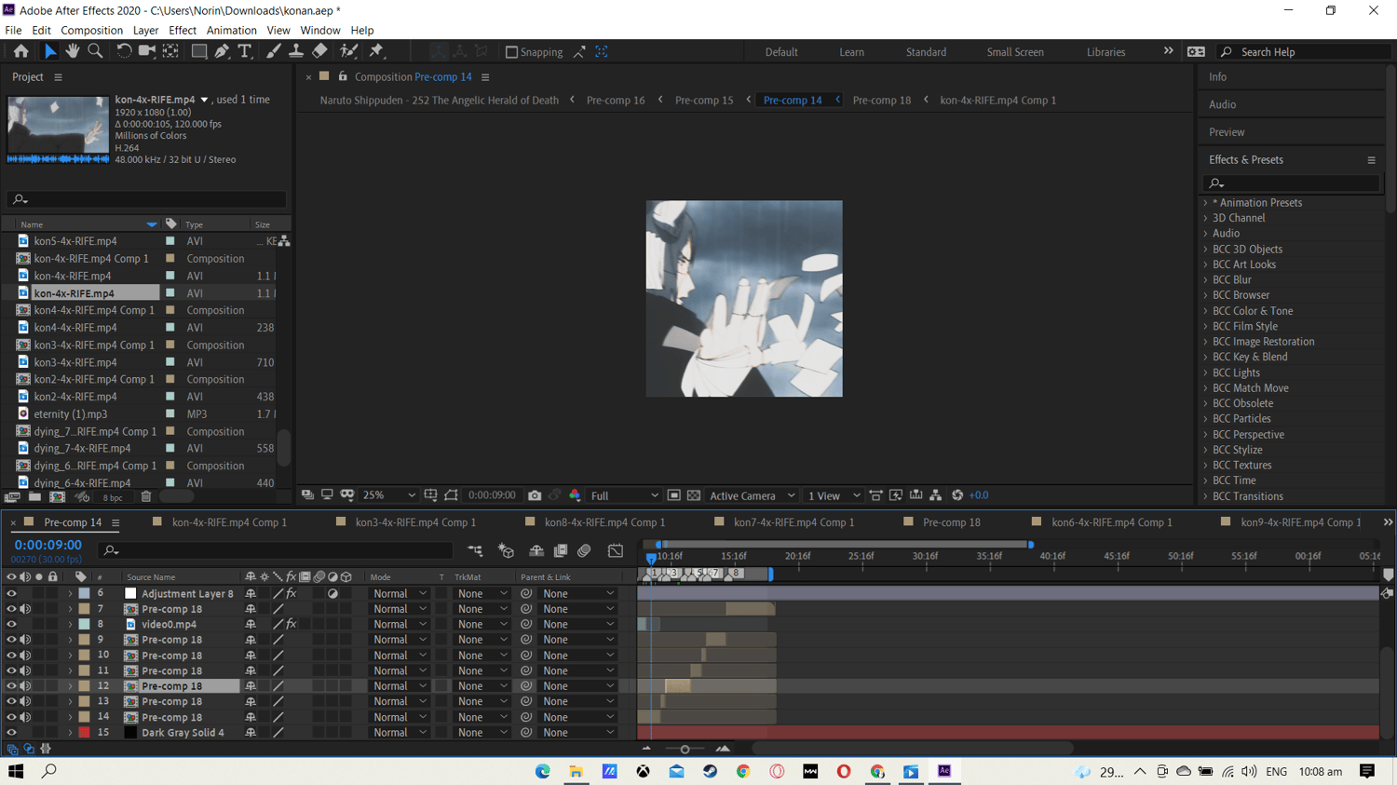
Task: Open the Windows Start menu
Action: coord(16,771)
